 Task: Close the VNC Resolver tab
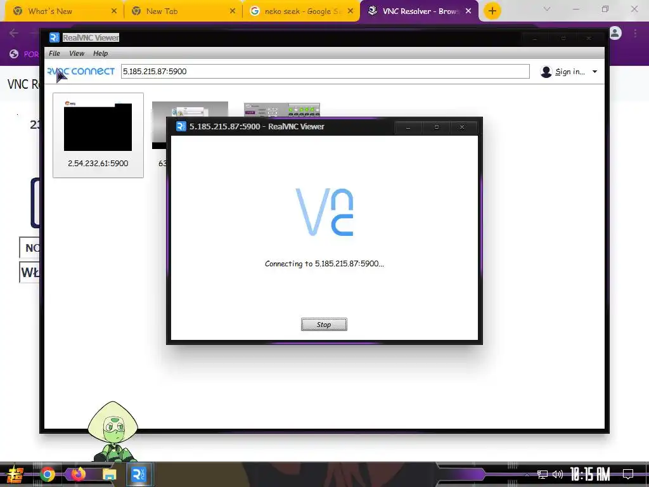(x=468, y=11)
